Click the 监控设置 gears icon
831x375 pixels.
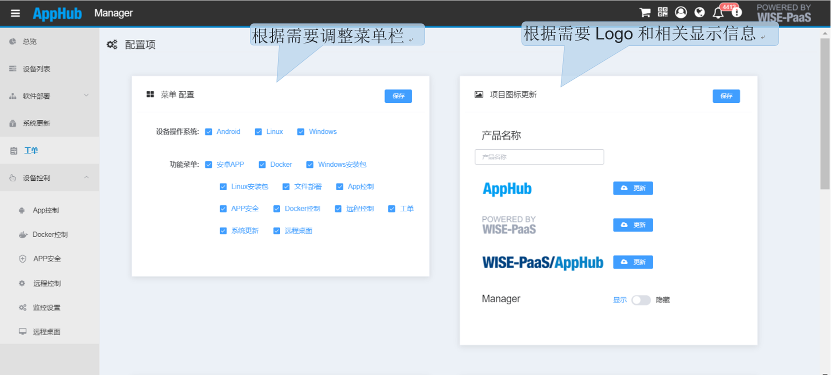(22, 308)
